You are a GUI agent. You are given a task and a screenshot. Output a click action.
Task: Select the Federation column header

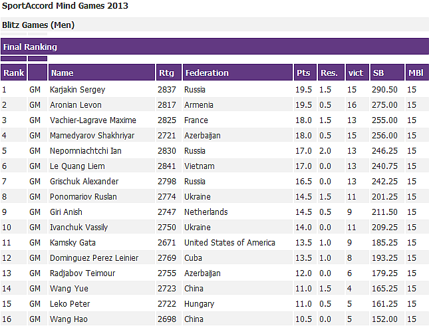click(x=206, y=73)
